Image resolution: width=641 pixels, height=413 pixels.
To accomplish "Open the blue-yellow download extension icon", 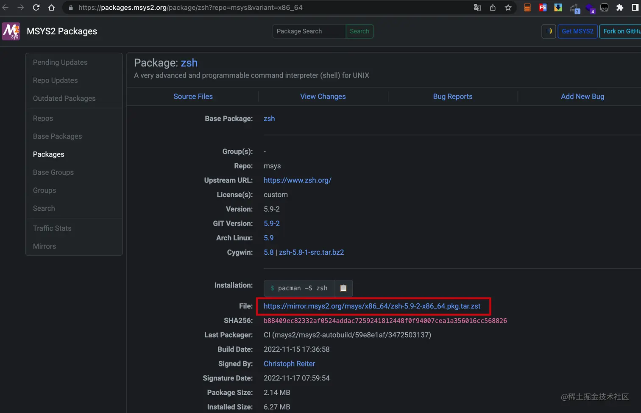I will (558, 8).
